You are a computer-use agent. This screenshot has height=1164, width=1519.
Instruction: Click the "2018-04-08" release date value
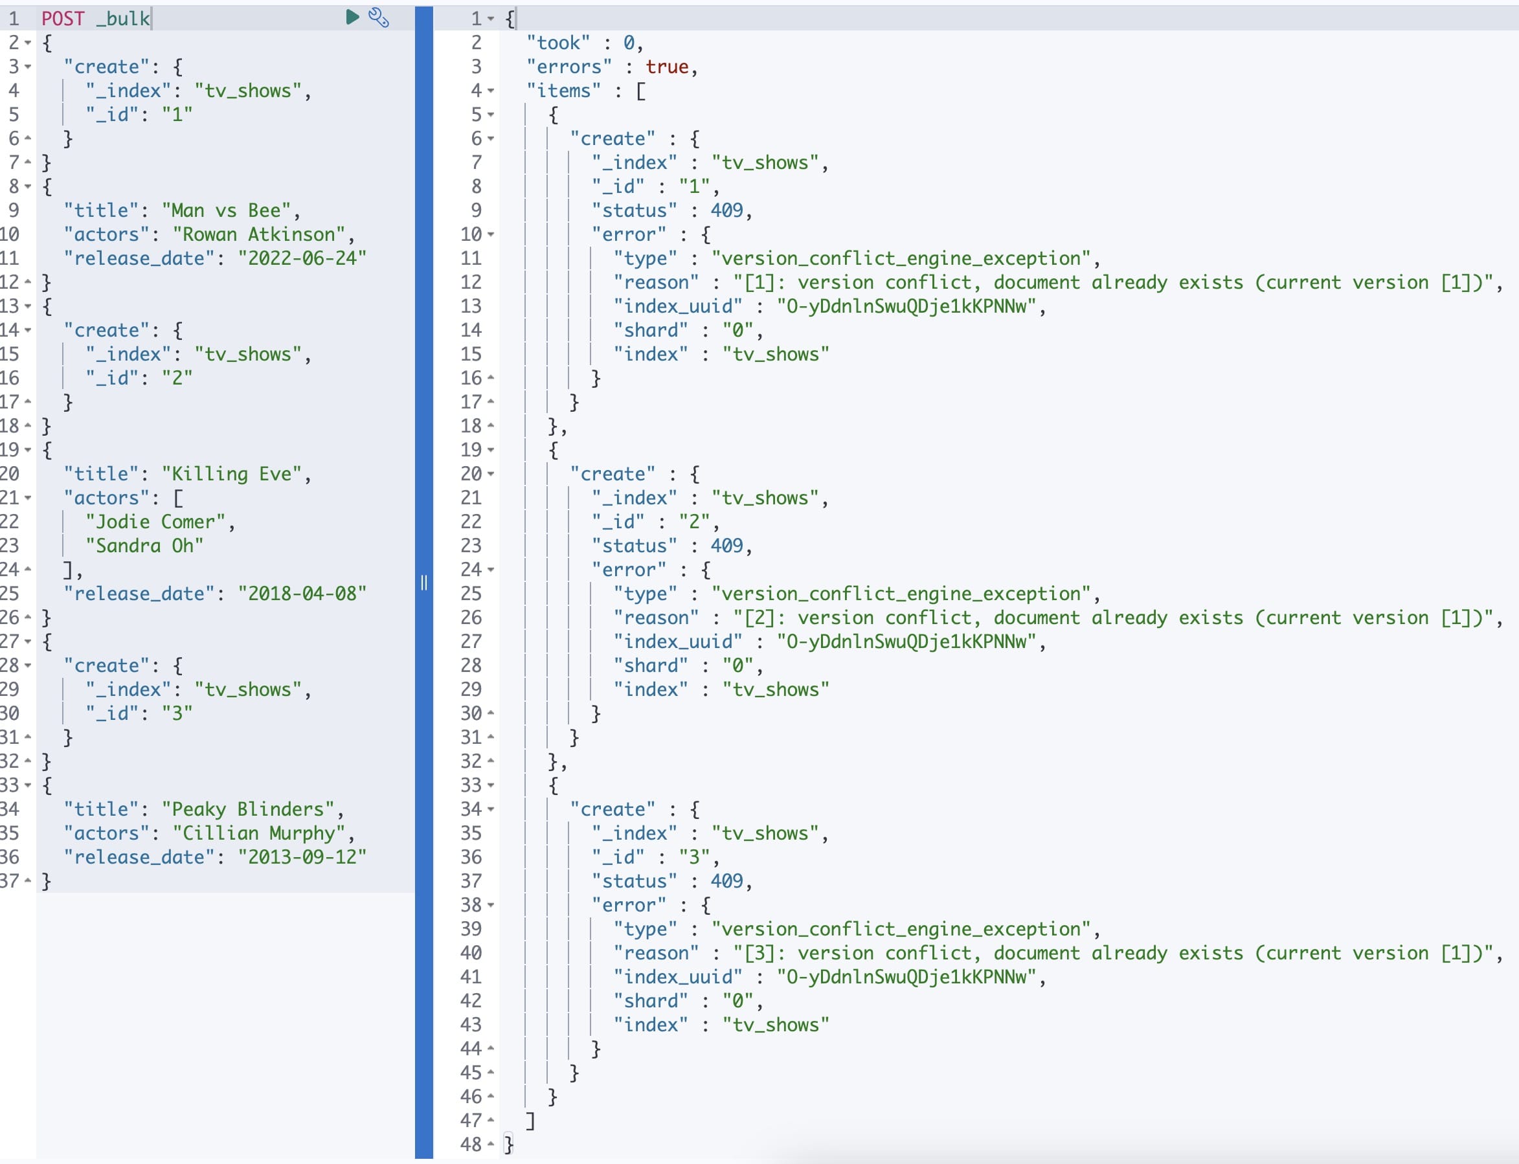coord(302,594)
